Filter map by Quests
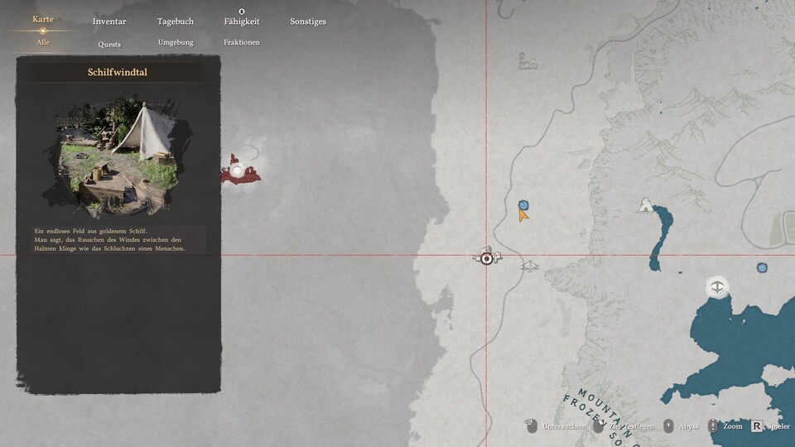The height and width of the screenshot is (447, 795). pos(109,43)
